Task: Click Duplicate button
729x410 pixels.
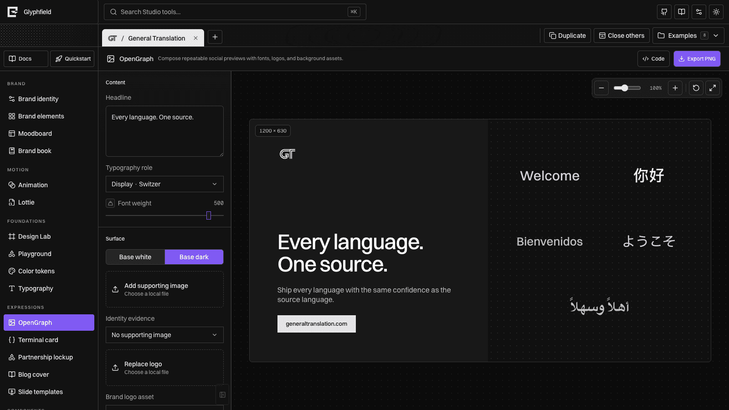Action: pyautogui.click(x=567, y=36)
